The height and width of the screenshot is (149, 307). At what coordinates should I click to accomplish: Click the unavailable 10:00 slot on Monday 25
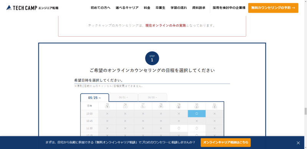pos(107,113)
